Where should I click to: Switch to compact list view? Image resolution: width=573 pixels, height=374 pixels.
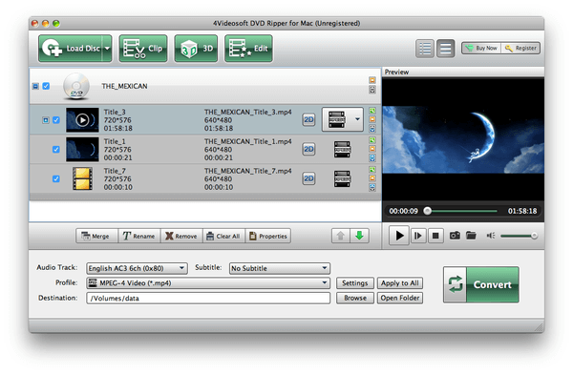pos(445,49)
